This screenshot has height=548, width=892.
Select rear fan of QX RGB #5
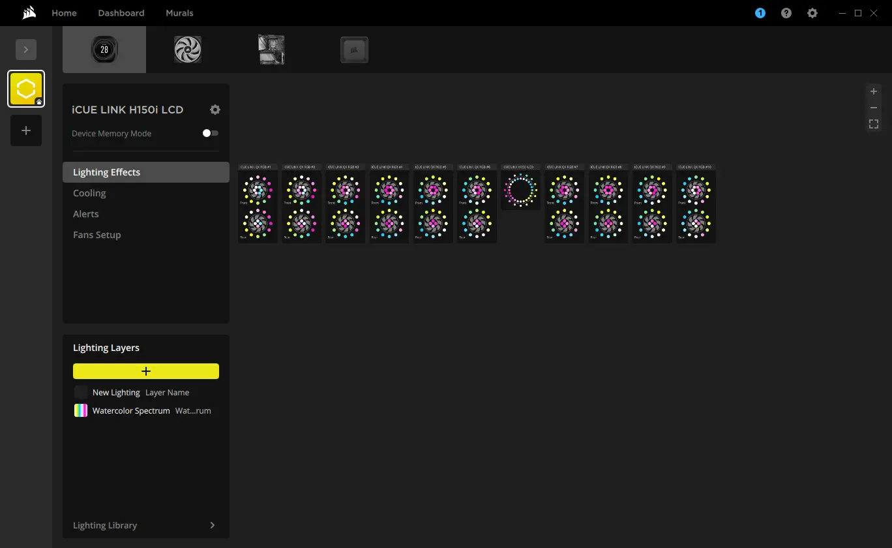pos(433,224)
